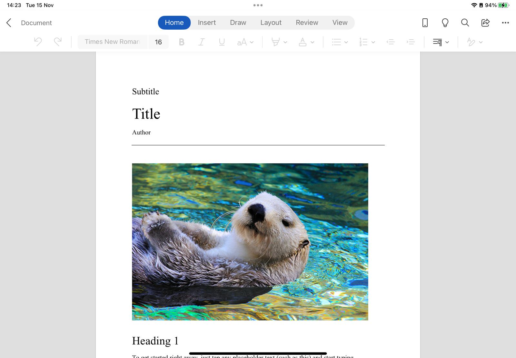The width and height of the screenshot is (516, 358).
Task: Toggle Bold formatting
Action: [x=182, y=42]
